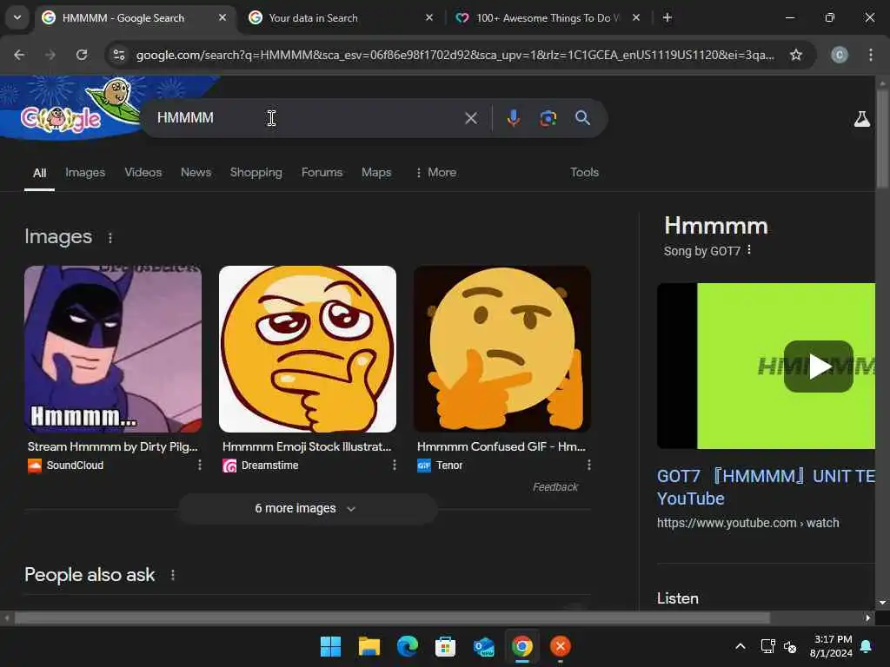
Task: Open the tab search dropdown arrow
Action: (17, 17)
